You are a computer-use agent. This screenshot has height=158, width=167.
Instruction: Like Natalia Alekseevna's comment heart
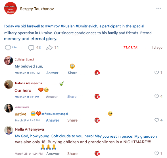coord(156,96)
